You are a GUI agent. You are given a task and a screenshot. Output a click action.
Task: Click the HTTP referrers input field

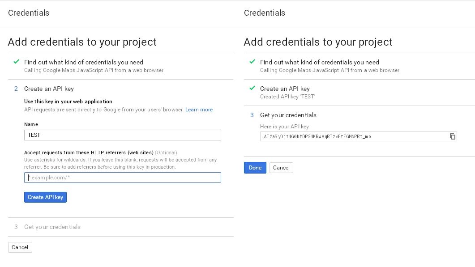click(122, 178)
